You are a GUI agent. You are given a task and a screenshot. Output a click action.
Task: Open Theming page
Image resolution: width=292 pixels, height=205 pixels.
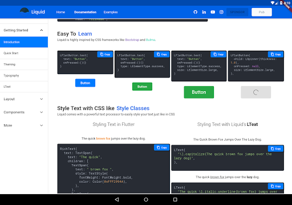click(x=24, y=64)
